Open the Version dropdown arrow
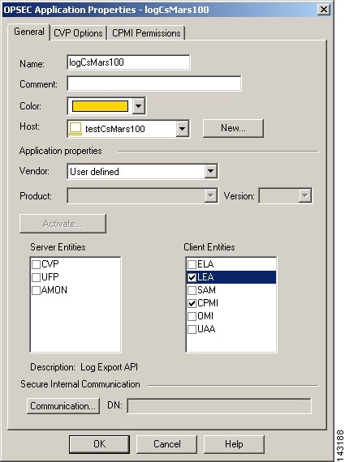The height and width of the screenshot is (462, 345). click(304, 195)
